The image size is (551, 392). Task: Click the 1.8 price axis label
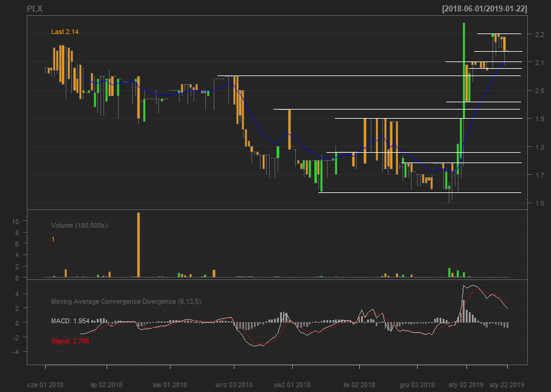pyautogui.click(x=539, y=147)
